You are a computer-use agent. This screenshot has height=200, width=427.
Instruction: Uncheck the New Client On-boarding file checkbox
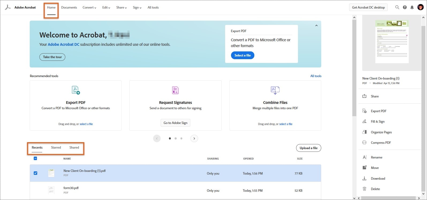click(x=35, y=173)
